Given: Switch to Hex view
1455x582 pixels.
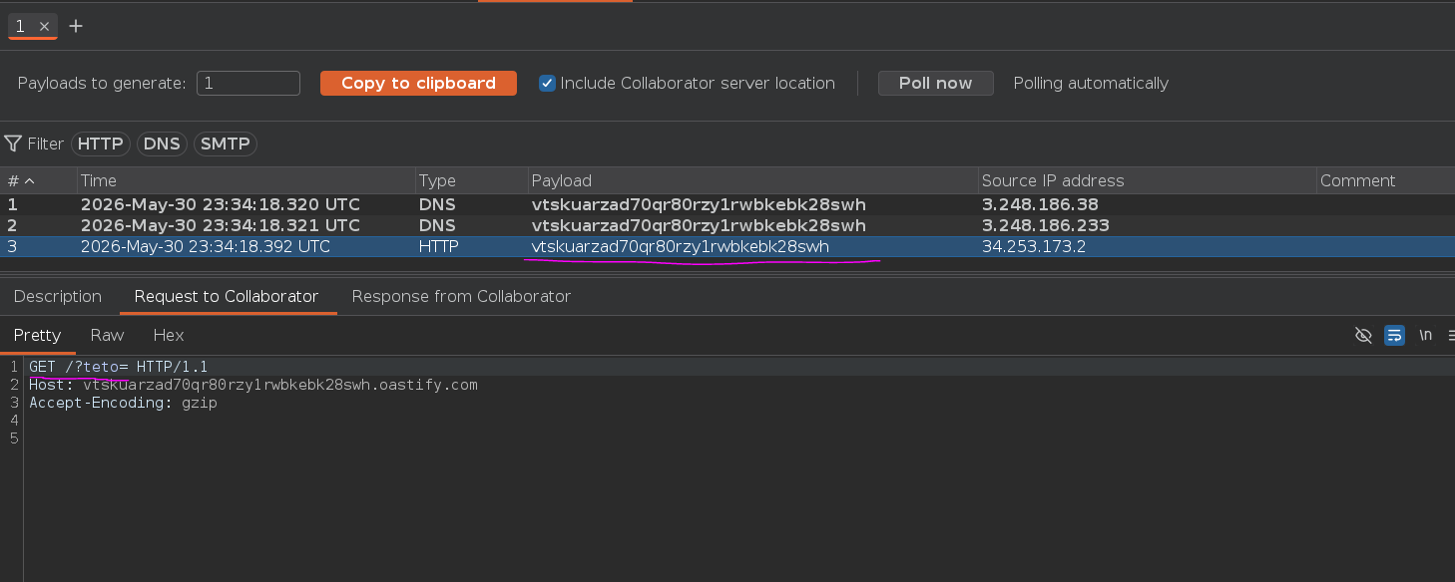Looking at the screenshot, I should coord(169,335).
